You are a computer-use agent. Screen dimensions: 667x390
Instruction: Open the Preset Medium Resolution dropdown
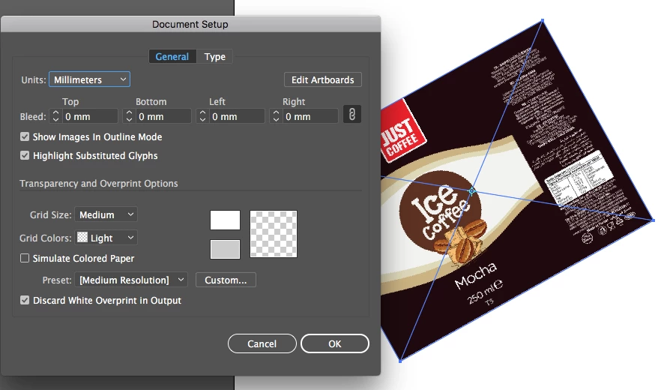[131, 280]
